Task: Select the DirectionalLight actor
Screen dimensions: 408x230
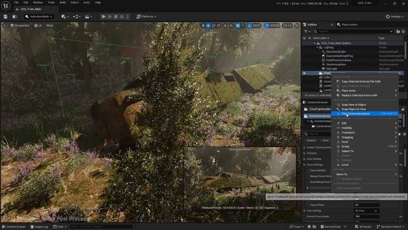Action: click(x=336, y=52)
